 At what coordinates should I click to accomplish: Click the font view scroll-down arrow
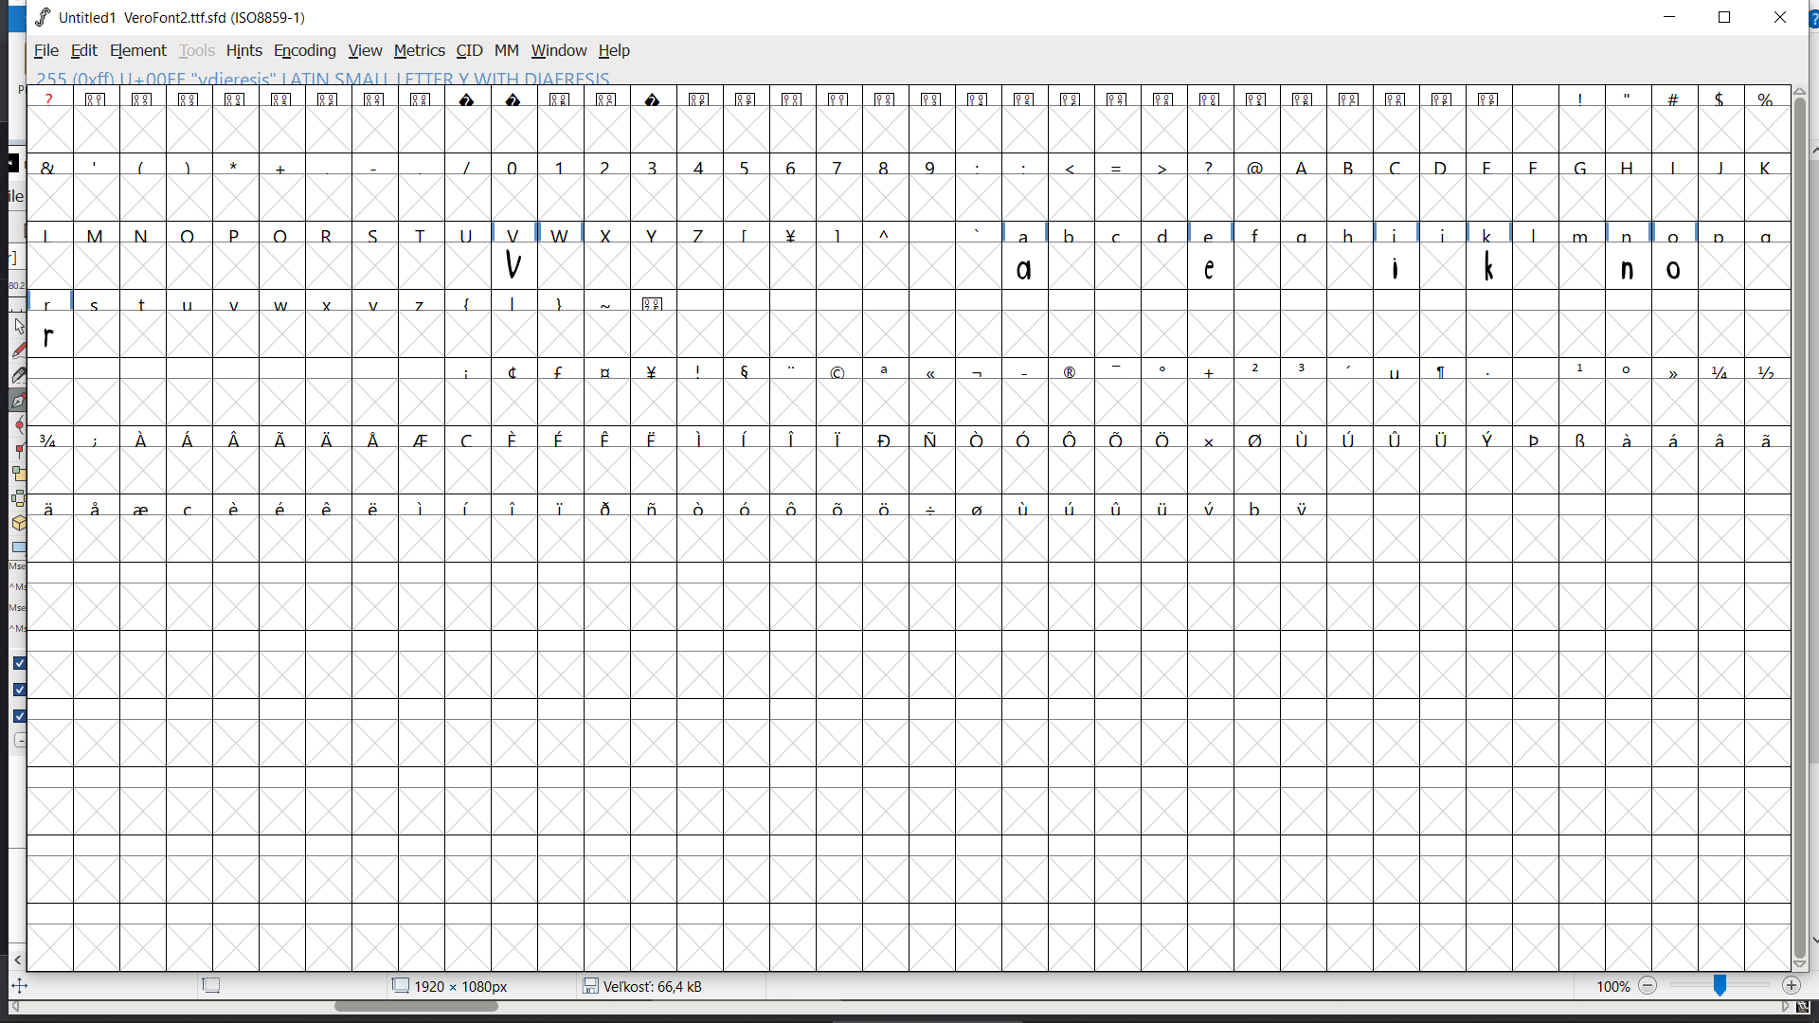(1800, 965)
